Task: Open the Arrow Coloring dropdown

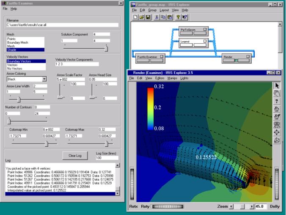Action: coord(44,79)
